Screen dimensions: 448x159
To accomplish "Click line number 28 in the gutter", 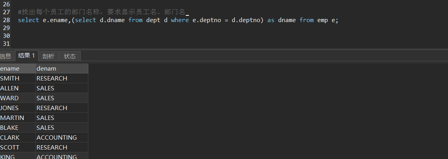I will click(6, 20).
